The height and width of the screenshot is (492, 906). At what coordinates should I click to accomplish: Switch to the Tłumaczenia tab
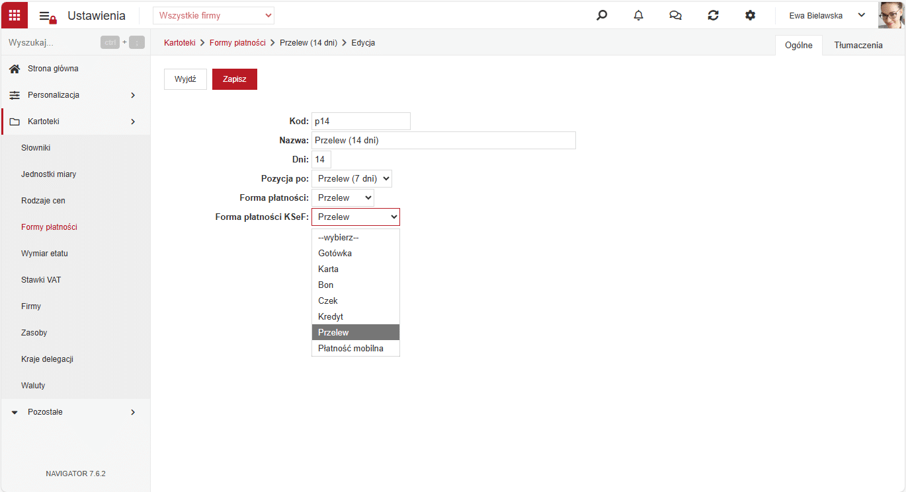[x=858, y=46]
